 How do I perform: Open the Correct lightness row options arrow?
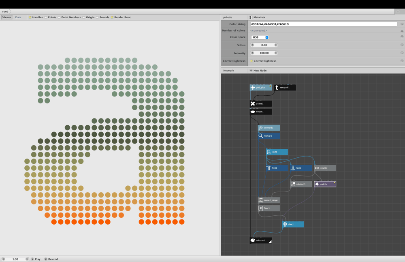point(402,61)
